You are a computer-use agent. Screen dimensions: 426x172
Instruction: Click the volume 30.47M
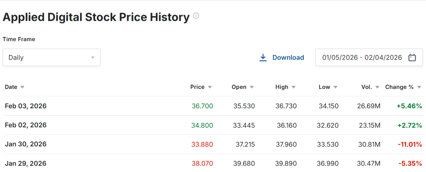(369, 163)
